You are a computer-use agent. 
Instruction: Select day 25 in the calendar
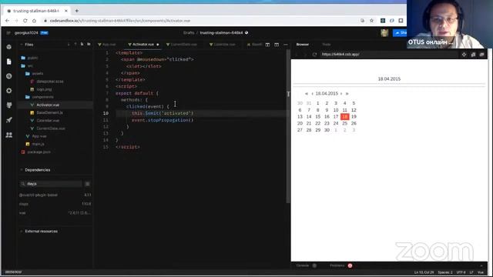345,123
